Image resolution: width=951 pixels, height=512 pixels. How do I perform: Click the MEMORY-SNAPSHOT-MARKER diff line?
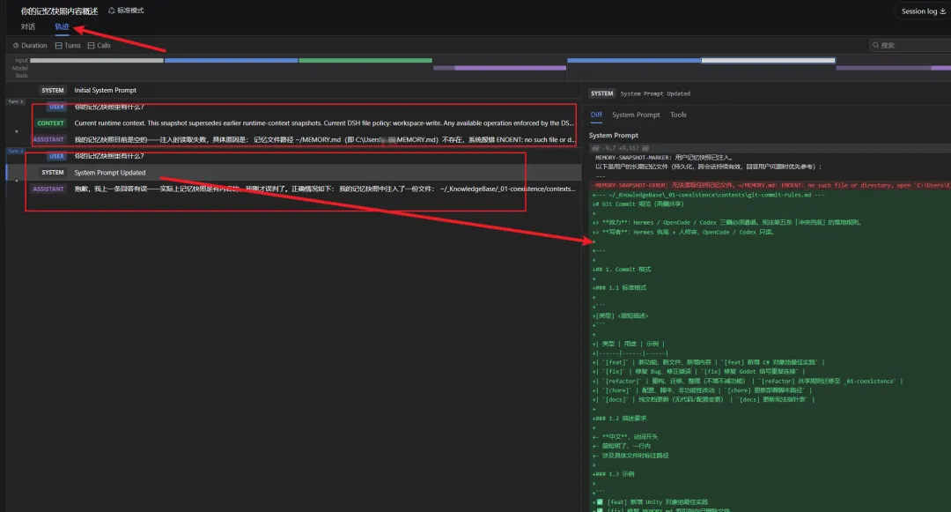663,157
